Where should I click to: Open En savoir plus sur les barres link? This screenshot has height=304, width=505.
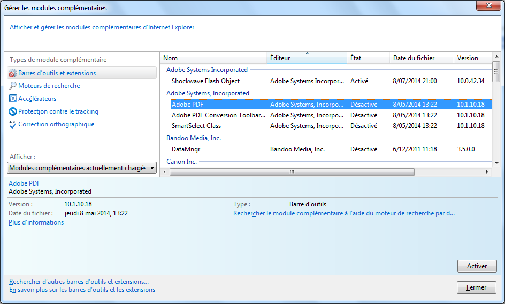click(82, 290)
